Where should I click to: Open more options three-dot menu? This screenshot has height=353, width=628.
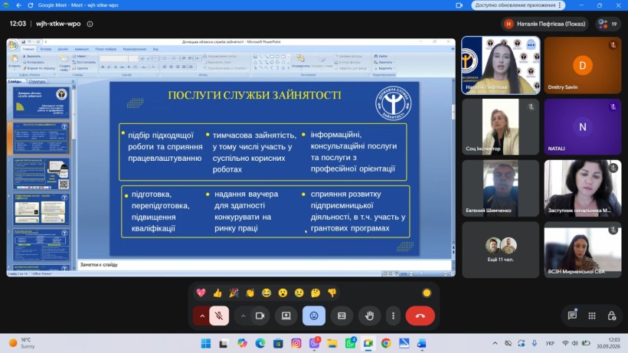(x=394, y=315)
